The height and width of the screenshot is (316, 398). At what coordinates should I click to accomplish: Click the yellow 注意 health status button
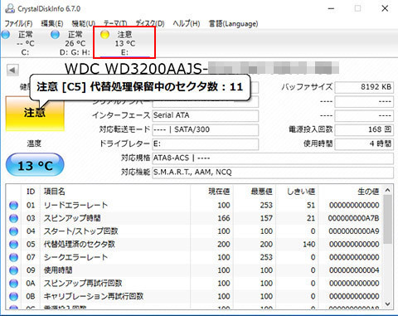(x=35, y=113)
